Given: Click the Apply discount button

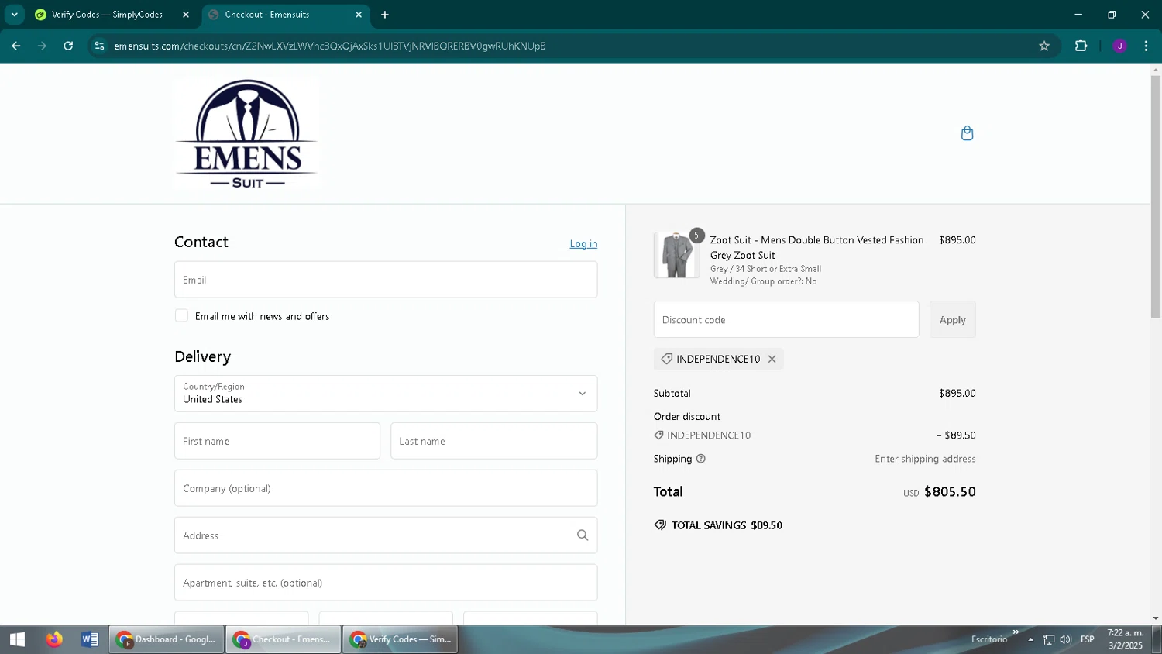Looking at the screenshot, I should (953, 319).
